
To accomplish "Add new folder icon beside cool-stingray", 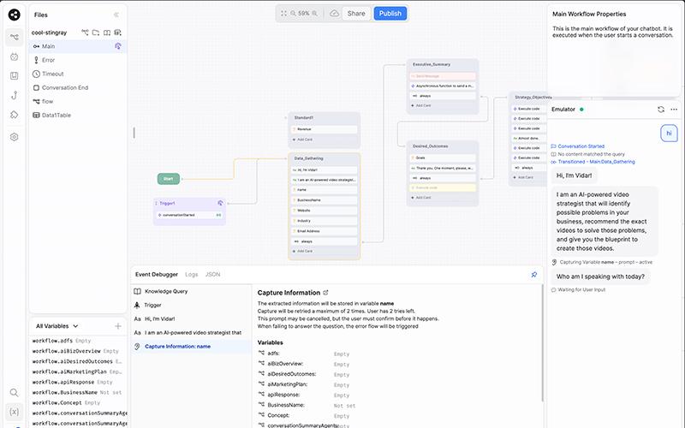I will (96, 33).
